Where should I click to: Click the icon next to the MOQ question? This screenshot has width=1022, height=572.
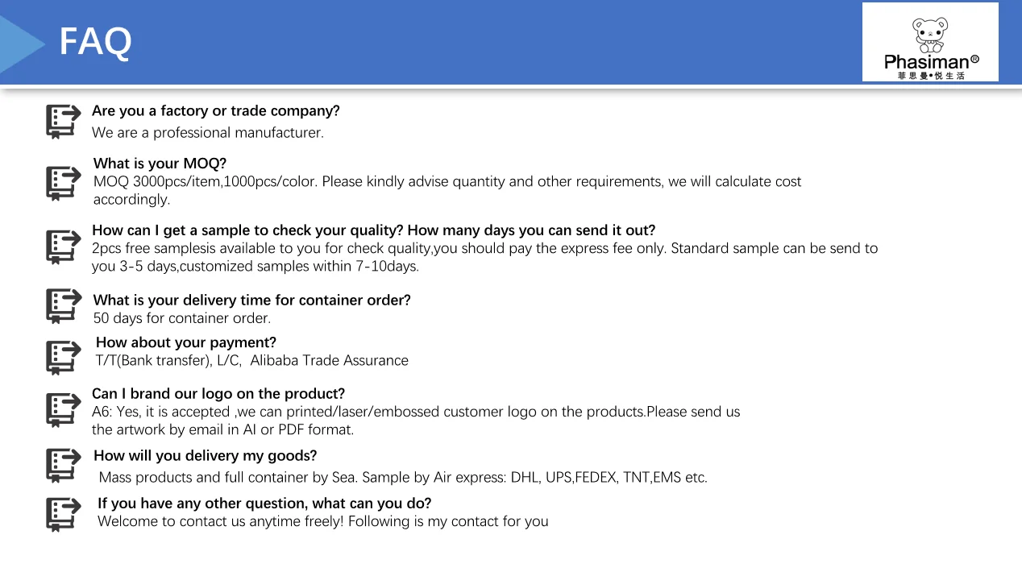pos(63,183)
